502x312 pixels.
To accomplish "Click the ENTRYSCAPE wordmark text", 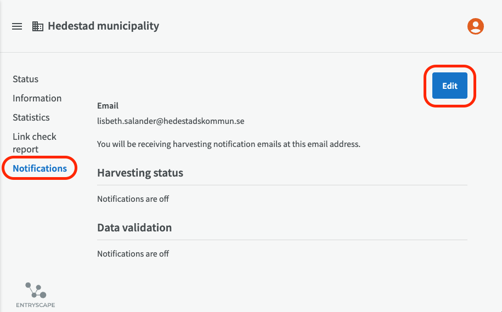I will click(x=36, y=305).
